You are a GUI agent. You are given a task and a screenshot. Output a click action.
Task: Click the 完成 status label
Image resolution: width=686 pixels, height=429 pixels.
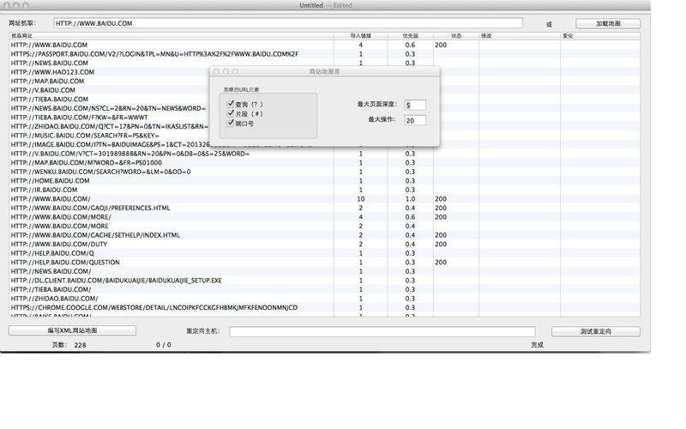point(538,345)
